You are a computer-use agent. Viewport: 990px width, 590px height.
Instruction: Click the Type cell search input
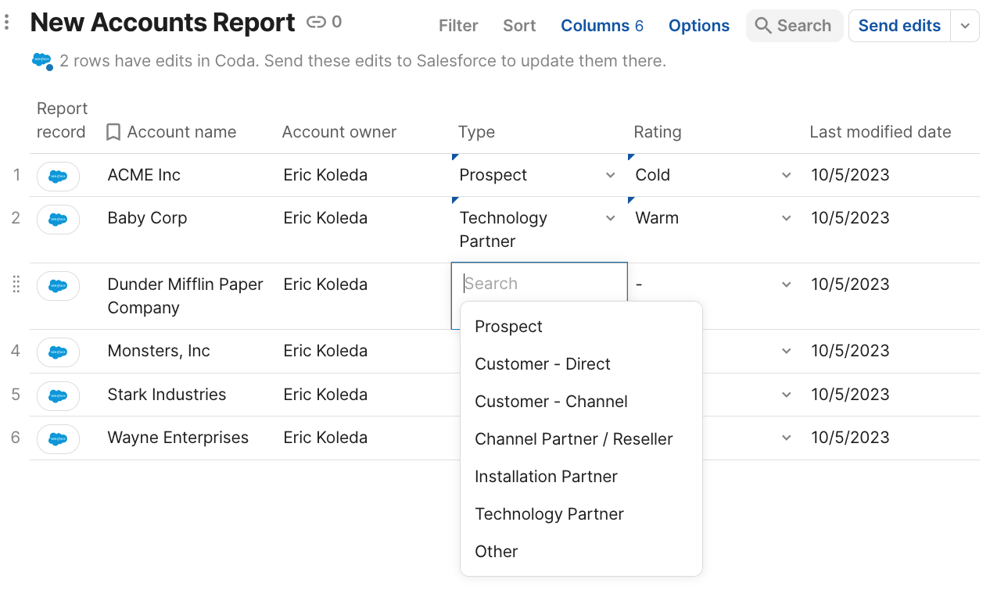coord(540,284)
